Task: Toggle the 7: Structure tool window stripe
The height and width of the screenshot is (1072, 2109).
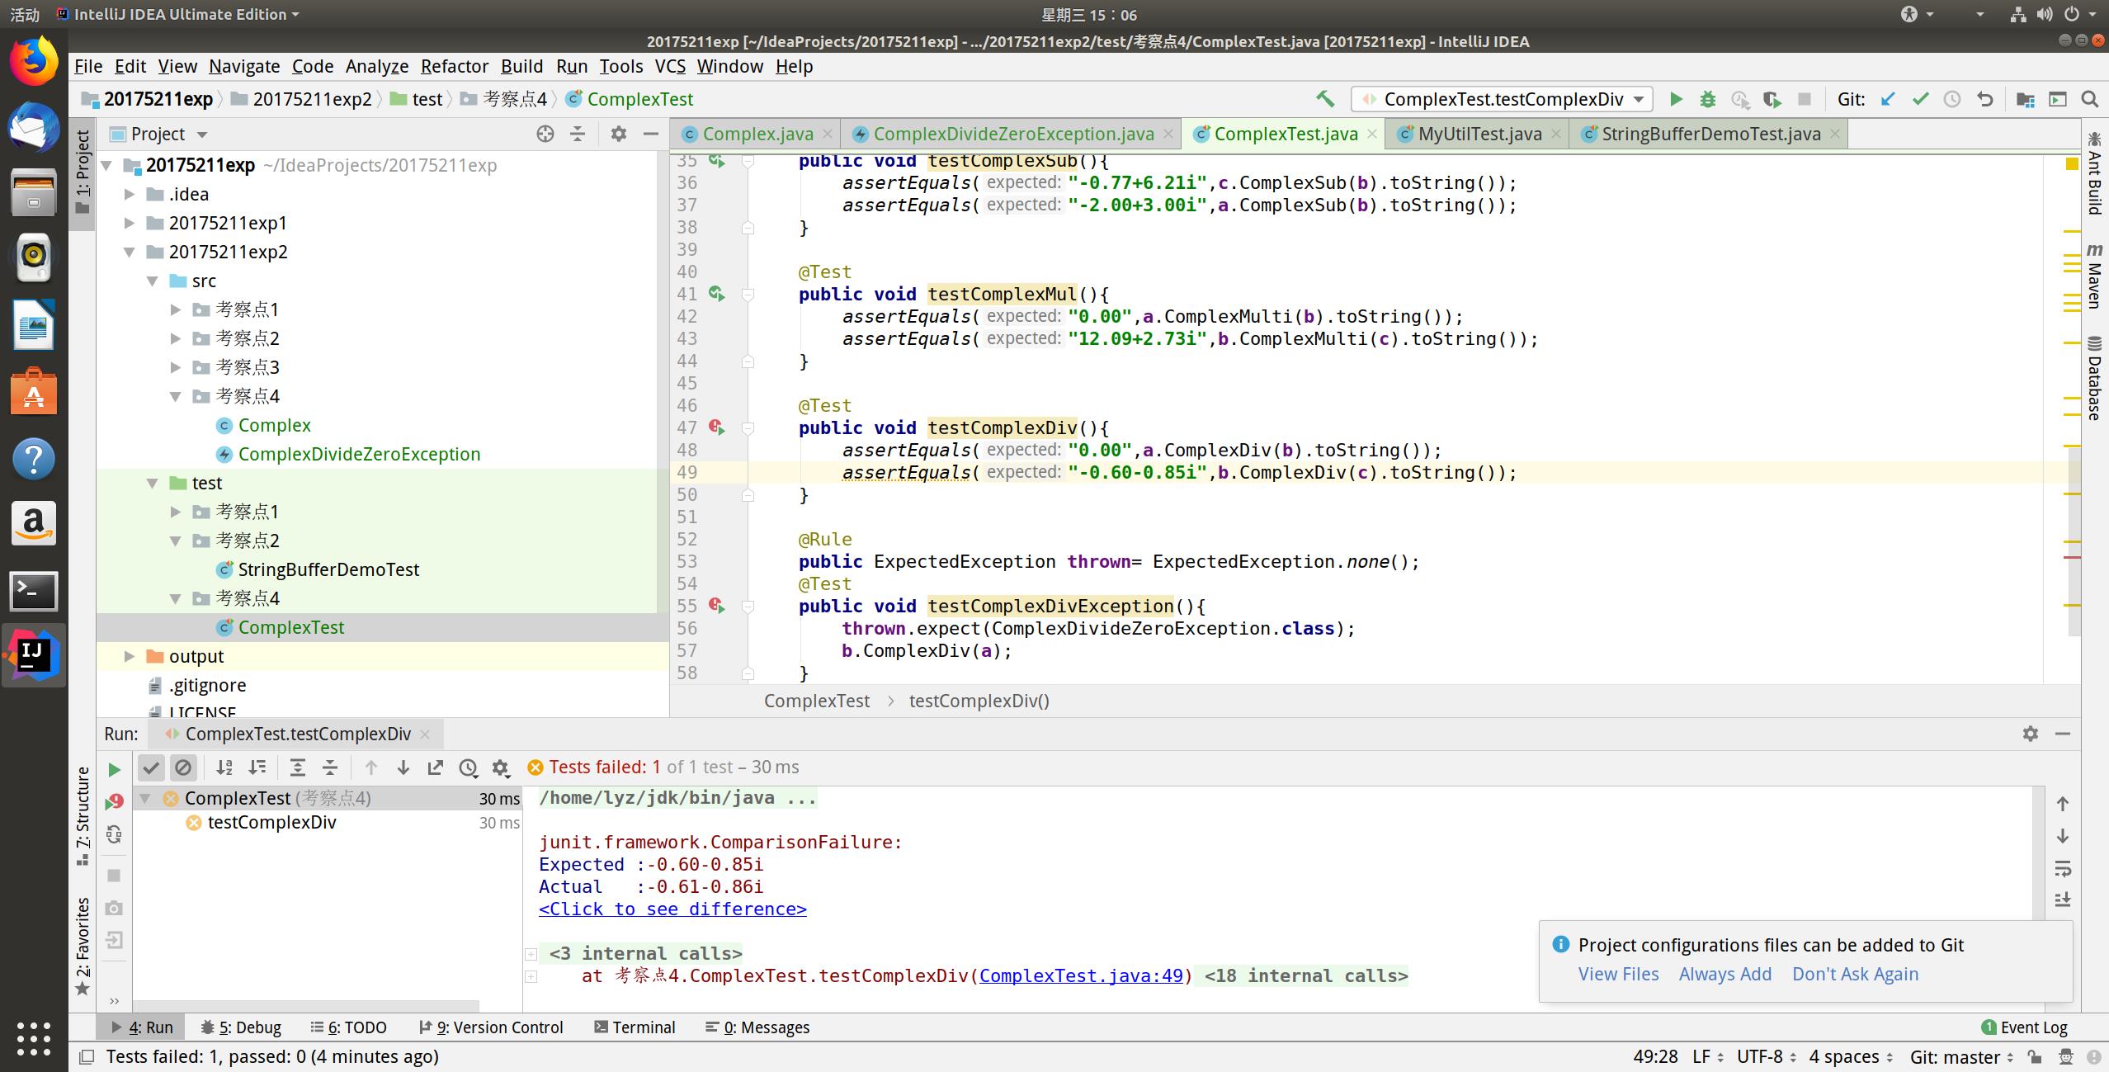Action: point(83,815)
